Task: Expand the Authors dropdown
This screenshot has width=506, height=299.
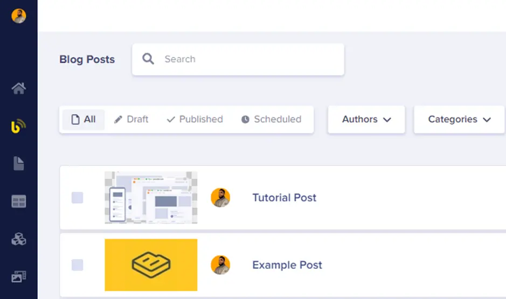Action: 366,120
